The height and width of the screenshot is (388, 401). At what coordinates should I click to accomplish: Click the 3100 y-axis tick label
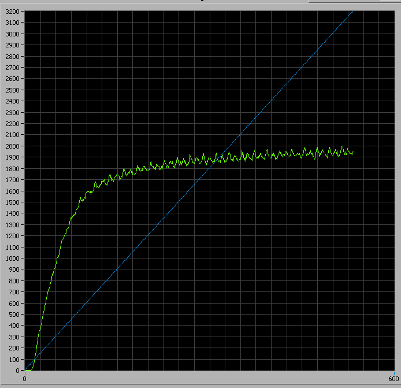tap(12, 23)
